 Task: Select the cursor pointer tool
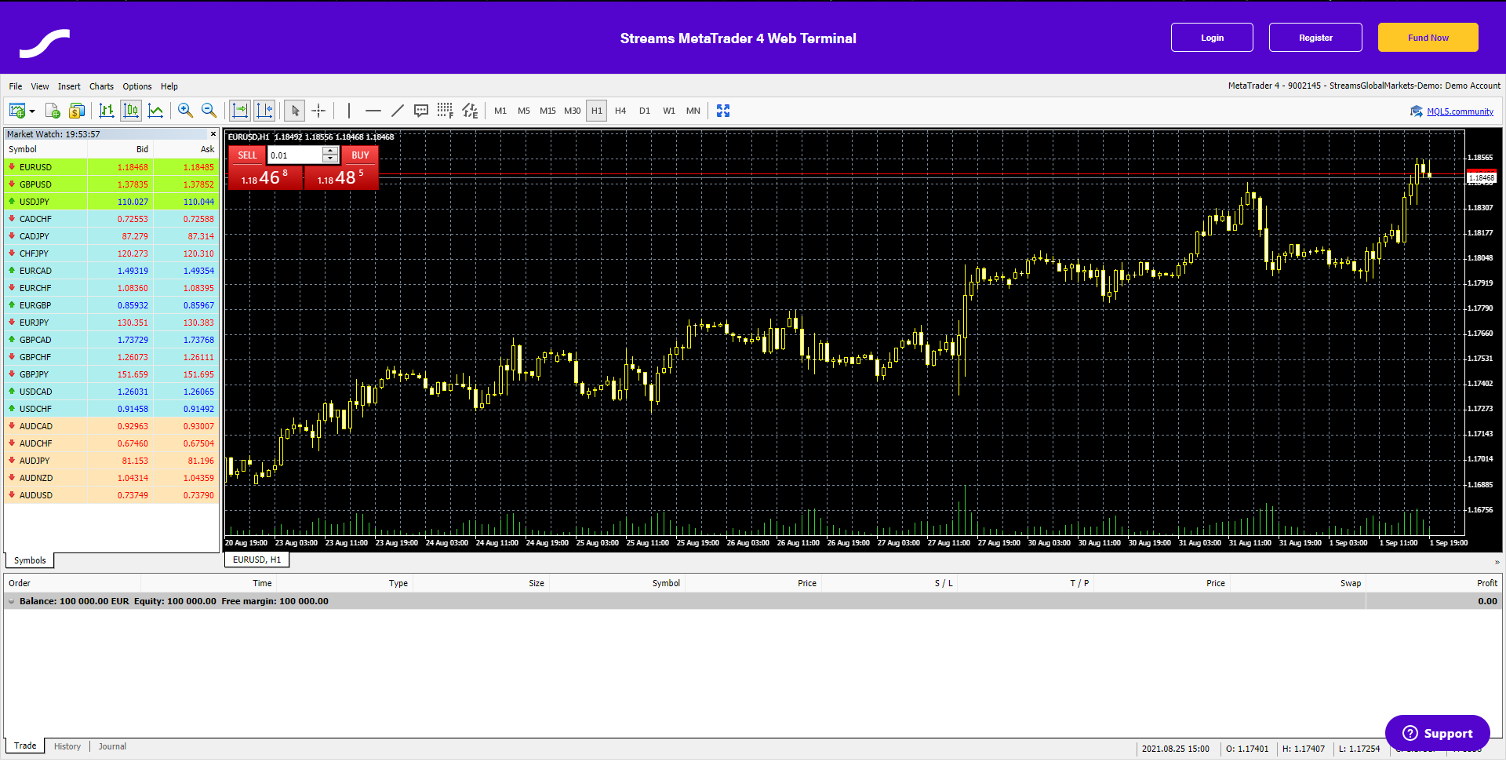click(x=295, y=111)
